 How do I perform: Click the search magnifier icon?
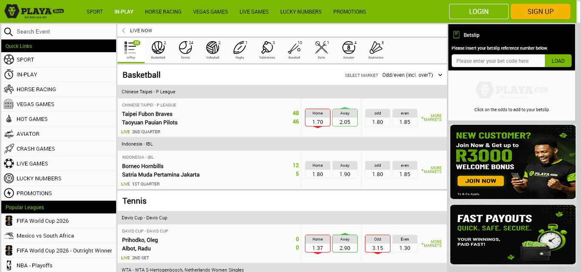(x=9, y=31)
